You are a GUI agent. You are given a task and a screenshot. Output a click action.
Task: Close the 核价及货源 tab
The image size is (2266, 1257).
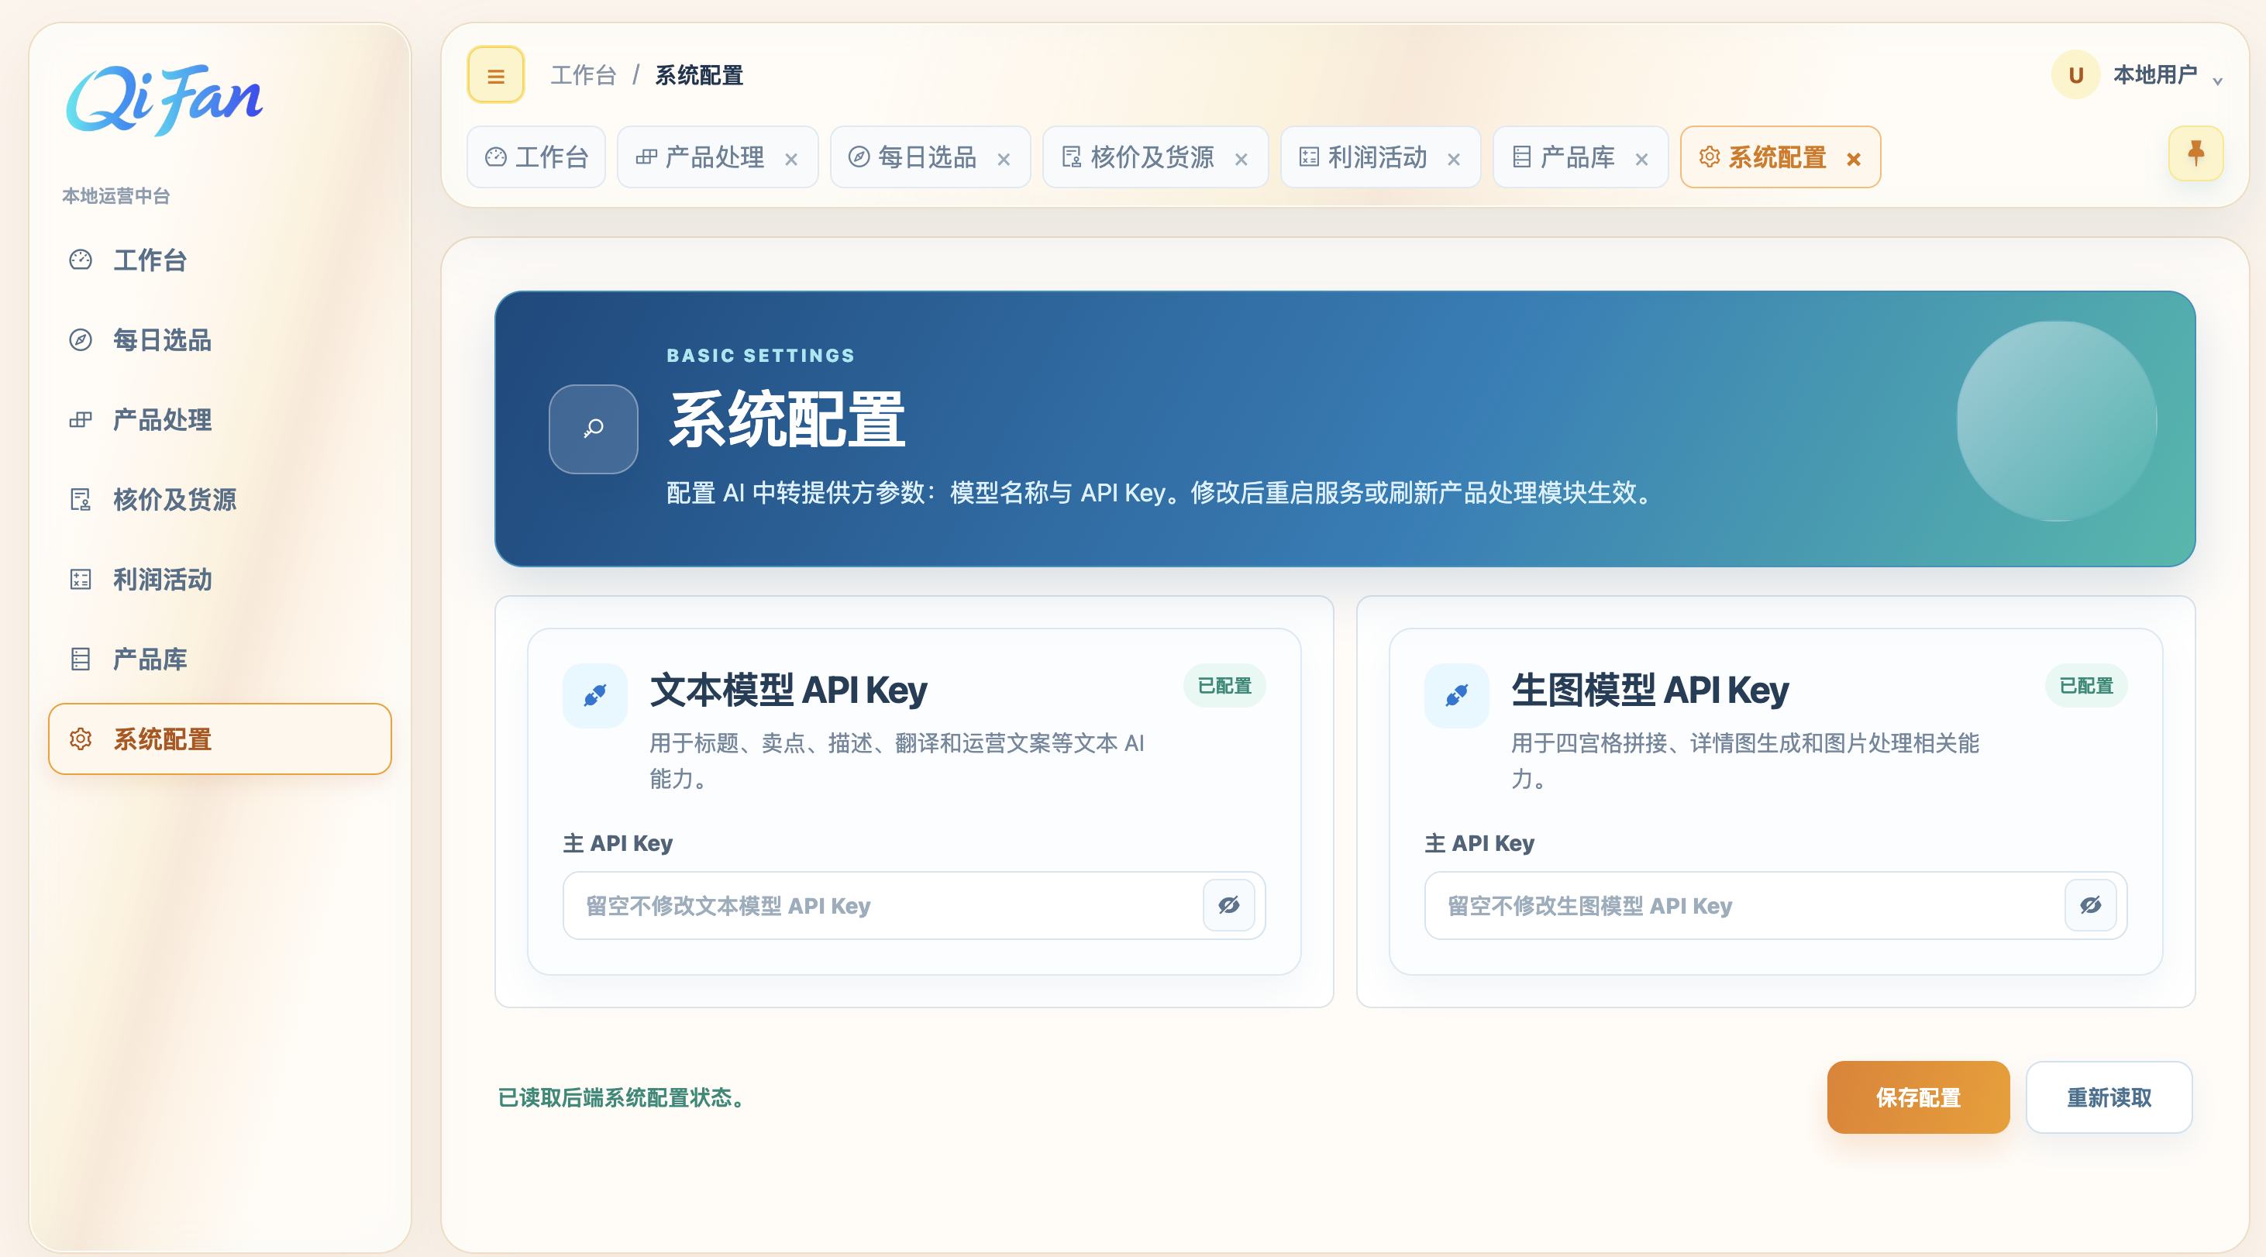(x=1241, y=159)
